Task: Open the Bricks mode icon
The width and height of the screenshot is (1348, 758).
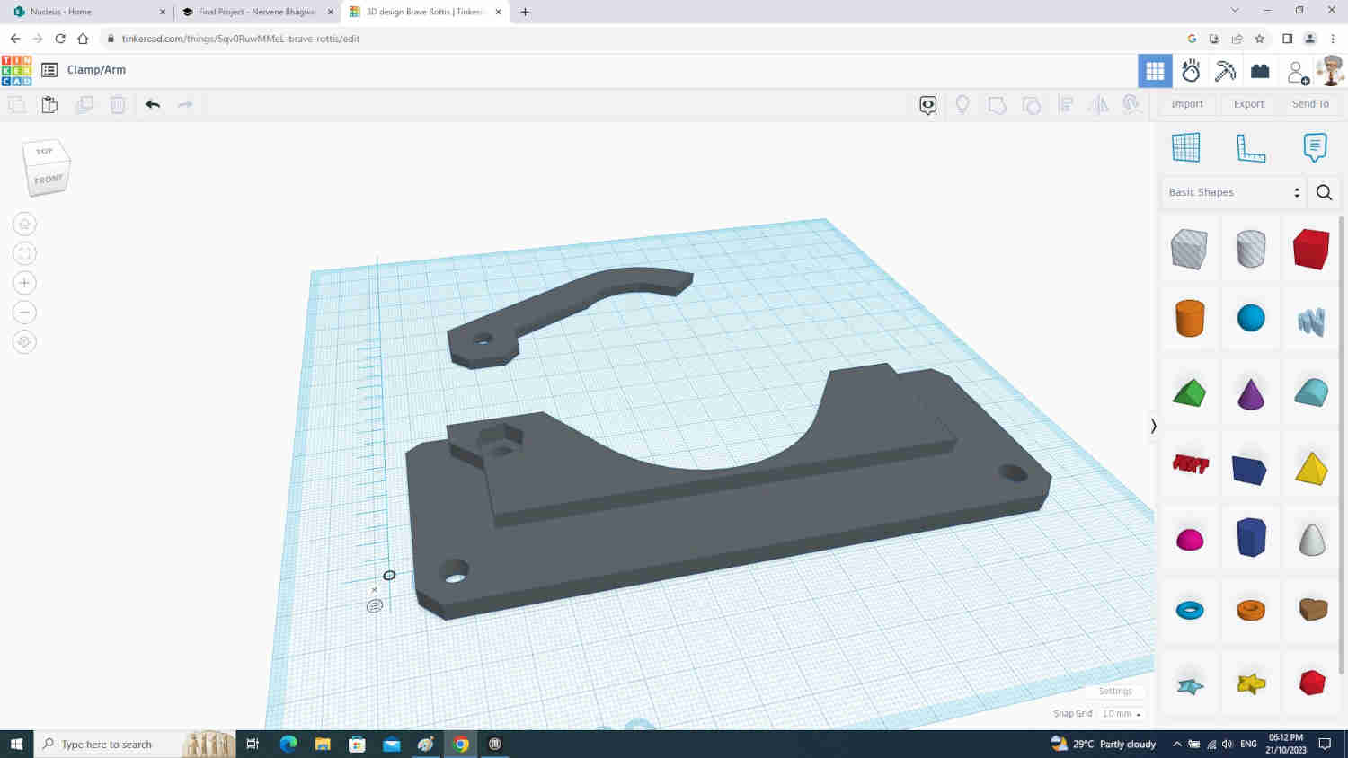Action: (1260, 71)
